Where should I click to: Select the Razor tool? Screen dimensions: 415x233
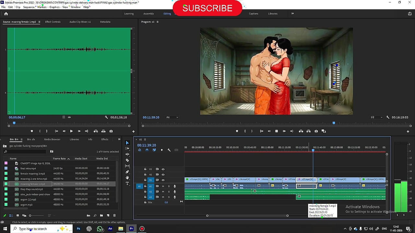pos(127,160)
